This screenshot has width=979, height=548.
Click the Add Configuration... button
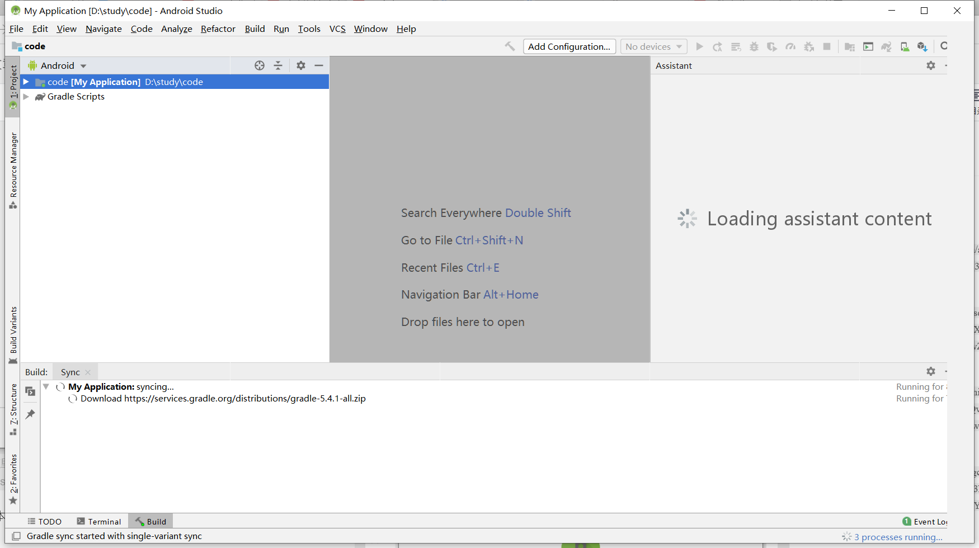pos(569,46)
